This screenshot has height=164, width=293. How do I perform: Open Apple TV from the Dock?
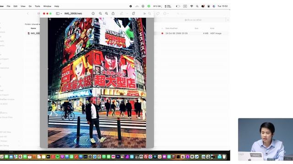click(48, 157)
